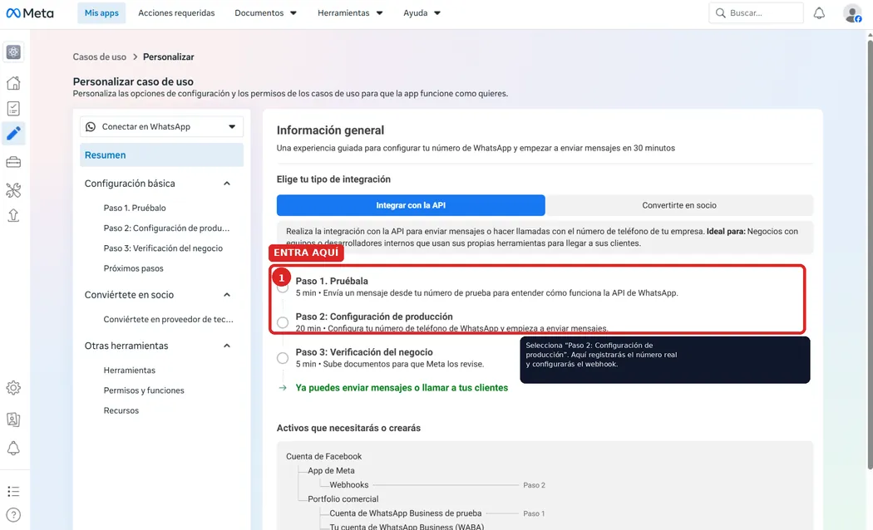
Task: Open Conviértete en proveedor de tec... item
Action: [x=168, y=319]
